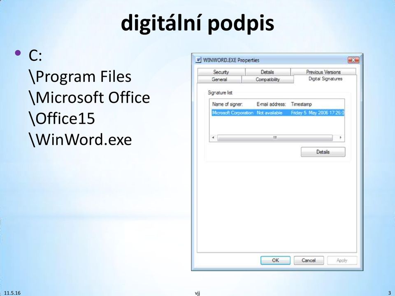The width and height of the screenshot is (395, 296).
Task: Click the 'WINWORD.EXE Properties' title text
Action: point(231,60)
